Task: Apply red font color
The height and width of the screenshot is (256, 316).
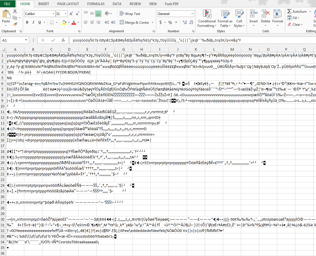Action: click(x=74, y=22)
